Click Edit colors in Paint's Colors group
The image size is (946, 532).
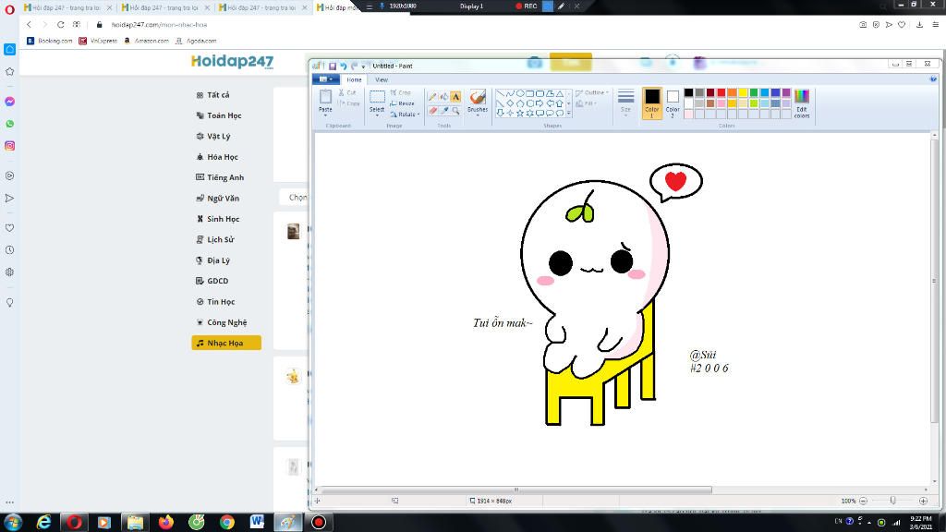[x=801, y=103]
